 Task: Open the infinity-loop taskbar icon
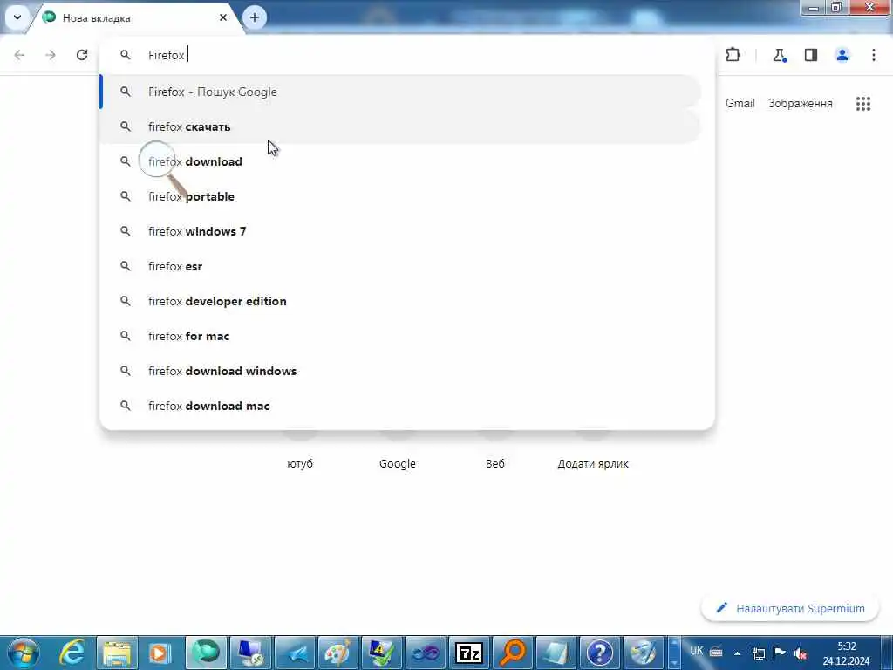point(426,653)
